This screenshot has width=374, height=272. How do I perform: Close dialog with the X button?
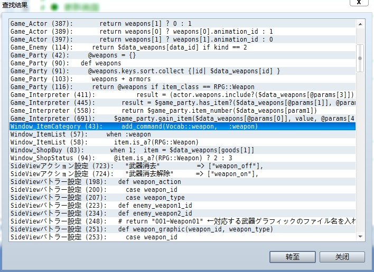359,3
